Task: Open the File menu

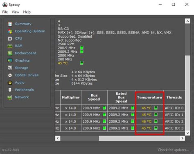Action: point(5,12)
